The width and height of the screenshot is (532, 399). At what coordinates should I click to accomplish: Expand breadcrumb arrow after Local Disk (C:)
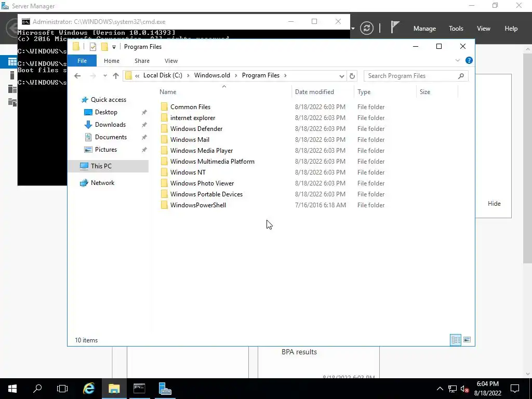(x=188, y=75)
